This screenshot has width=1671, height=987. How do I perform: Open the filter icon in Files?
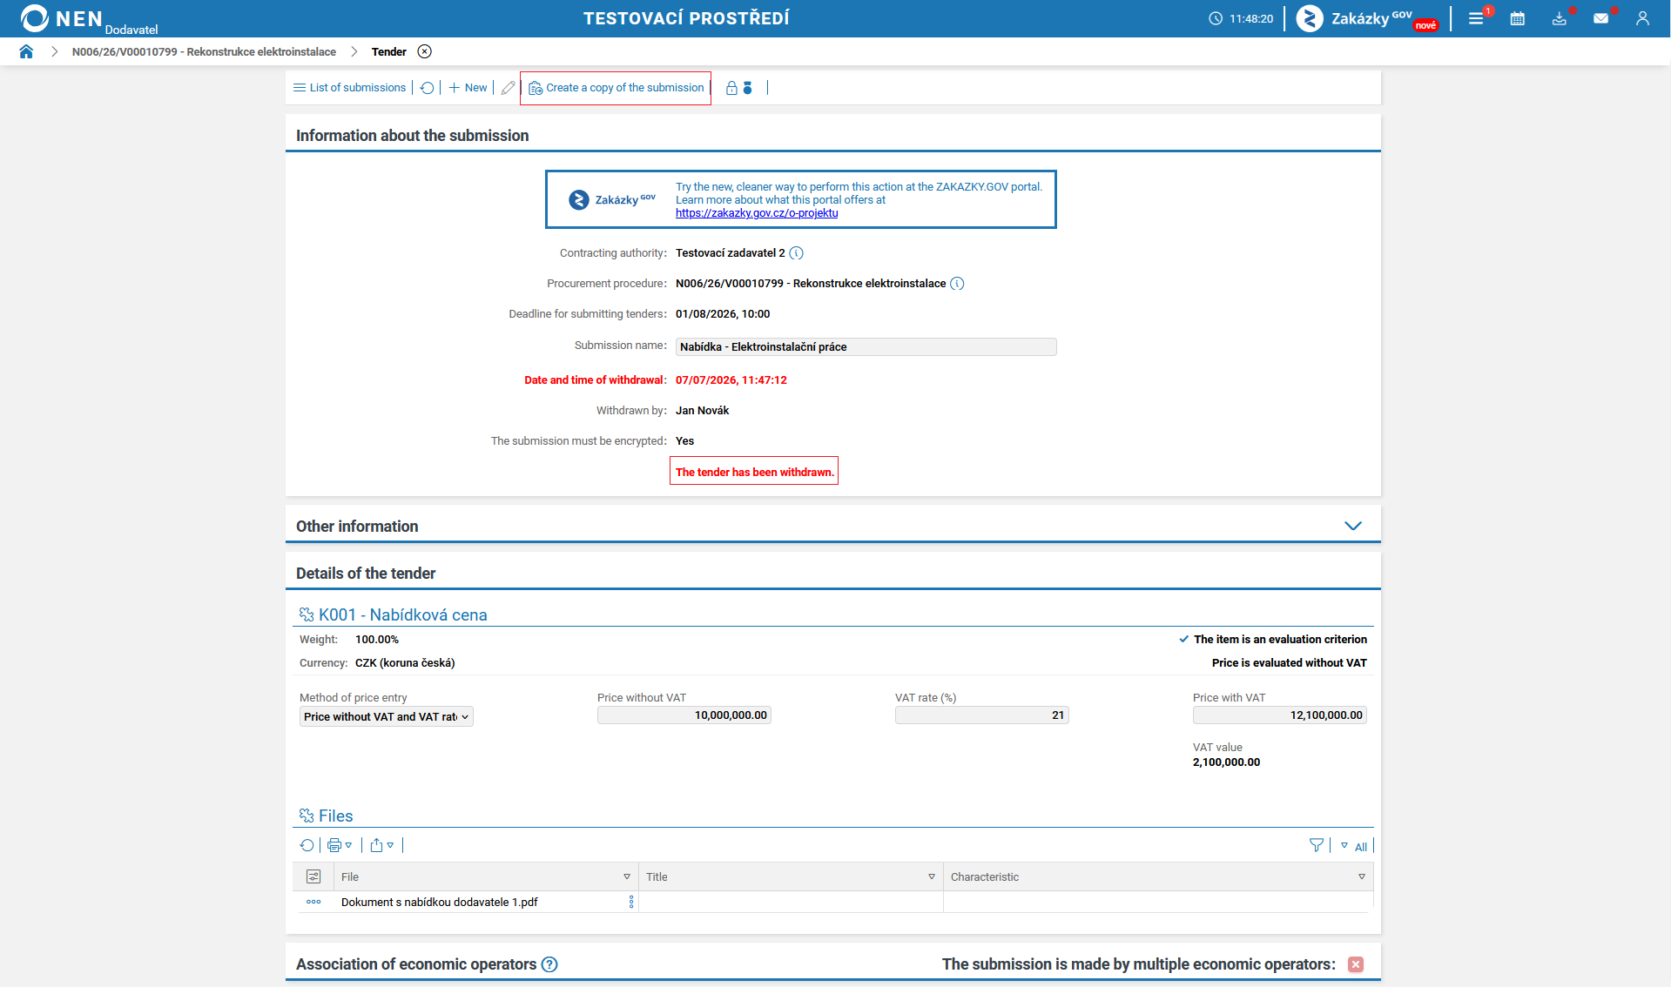[x=1317, y=845]
